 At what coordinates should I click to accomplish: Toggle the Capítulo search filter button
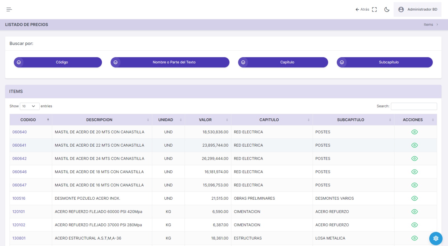[283, 62]
